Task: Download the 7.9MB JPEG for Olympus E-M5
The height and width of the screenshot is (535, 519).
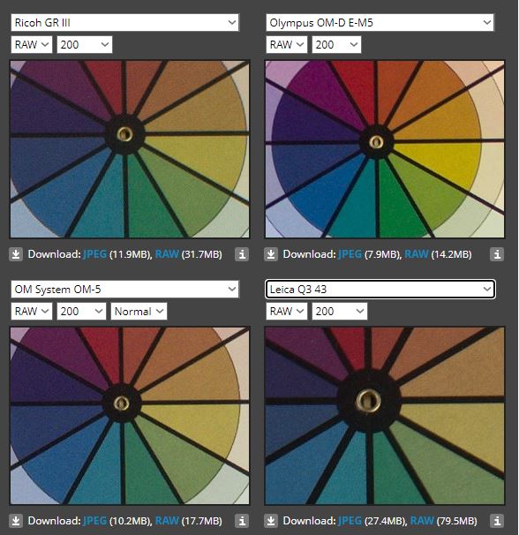Action: pos(350,254)
